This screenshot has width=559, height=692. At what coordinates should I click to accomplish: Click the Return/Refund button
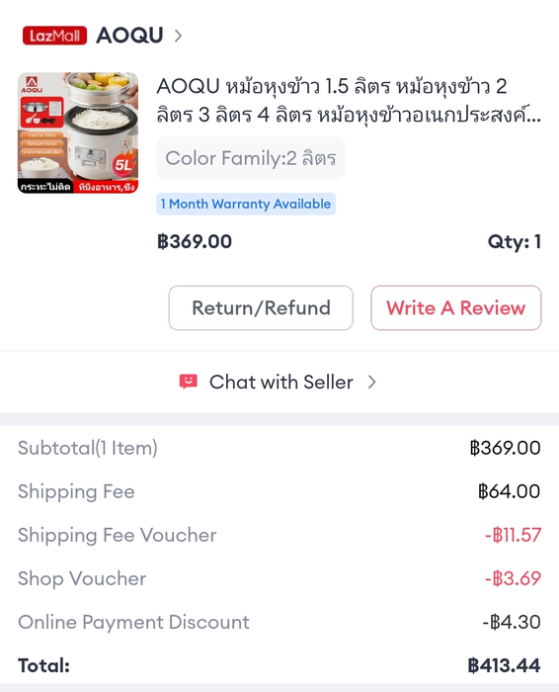click(261, 307)
